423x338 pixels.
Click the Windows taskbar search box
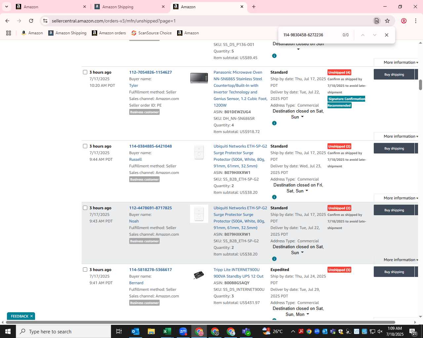[63, 331]
